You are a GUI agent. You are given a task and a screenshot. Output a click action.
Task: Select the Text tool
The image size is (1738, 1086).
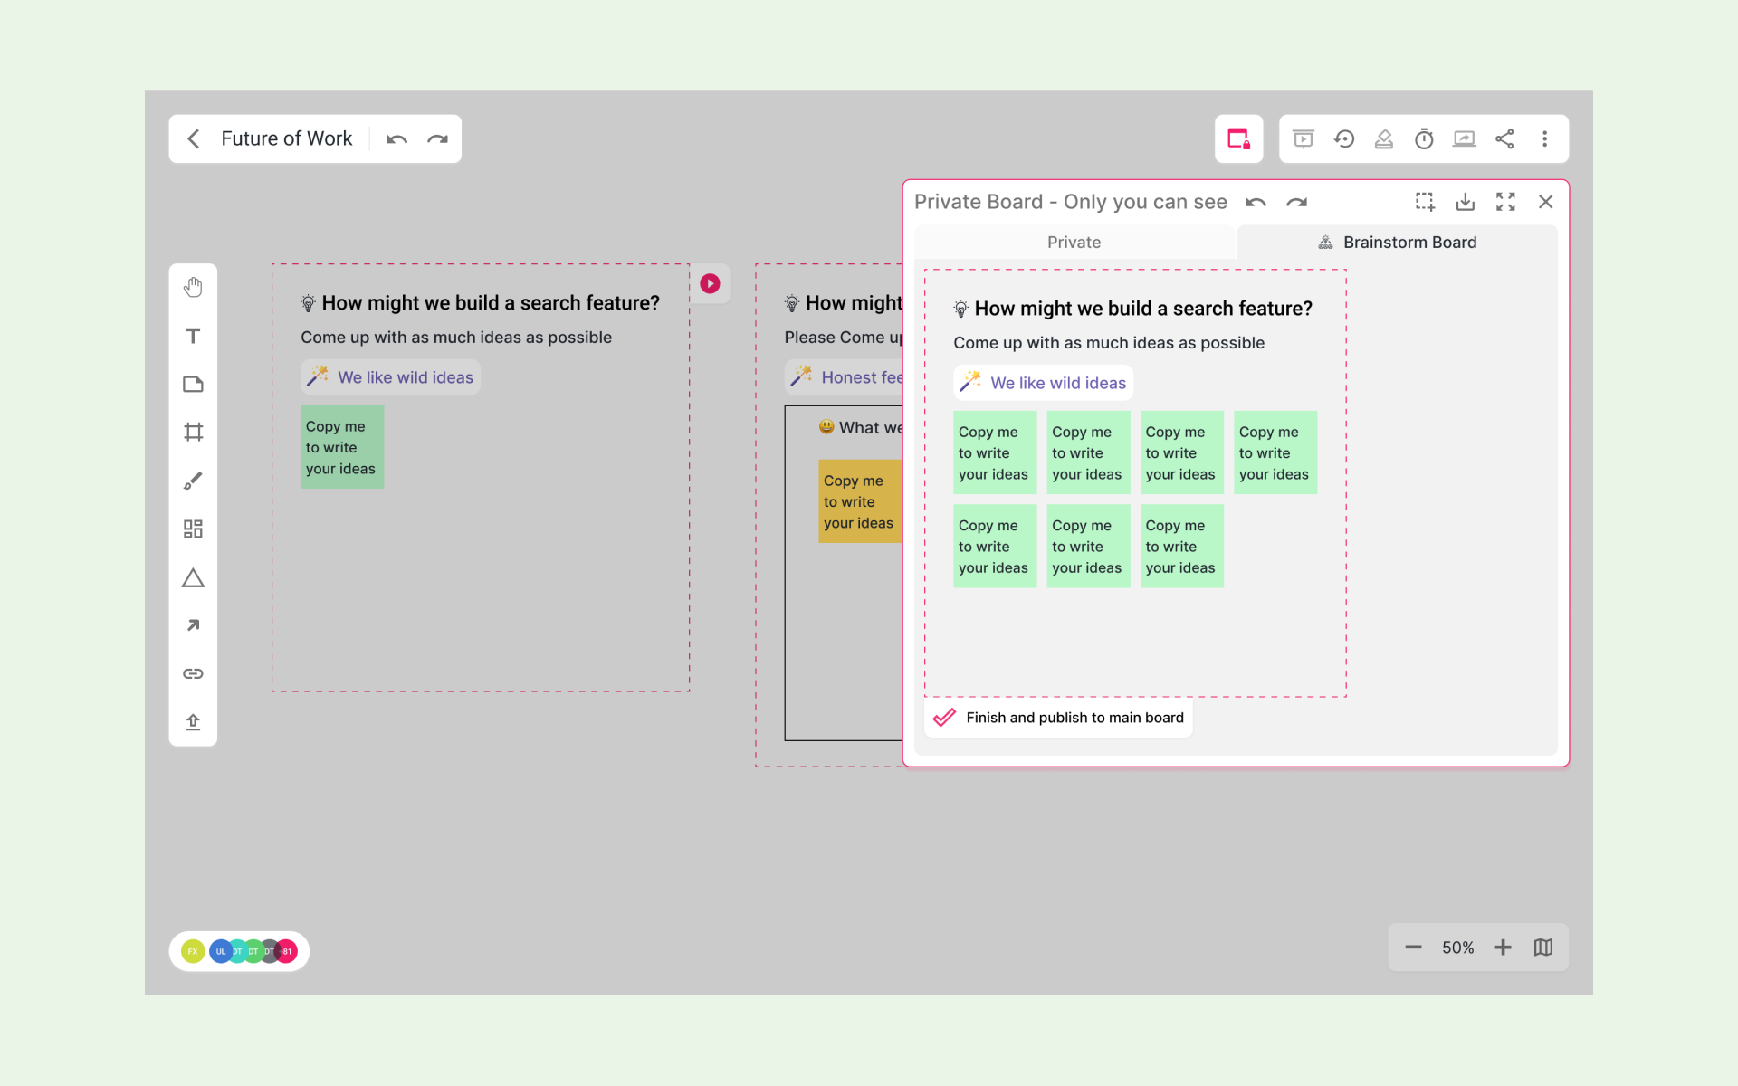pyautogui.click(x=193, y=336)
